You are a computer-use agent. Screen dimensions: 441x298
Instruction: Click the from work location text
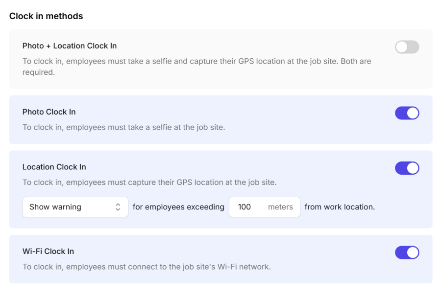[x=340, y=207]
